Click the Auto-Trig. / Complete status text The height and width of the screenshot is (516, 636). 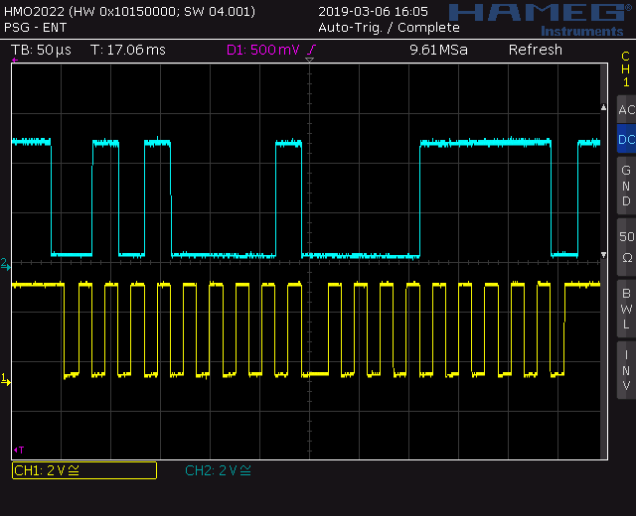click(x=389, y=28)
